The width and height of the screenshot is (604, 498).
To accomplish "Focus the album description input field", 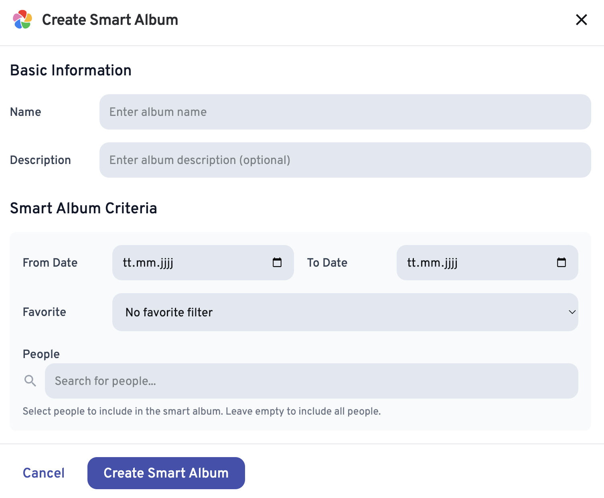I will 345,160.
